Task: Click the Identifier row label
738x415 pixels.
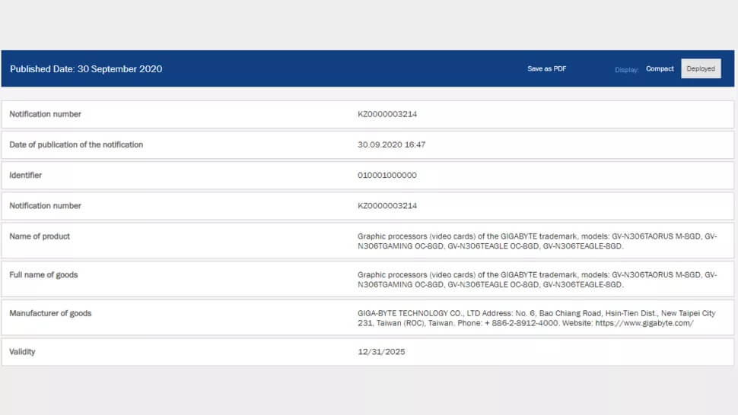Action: 25,176
